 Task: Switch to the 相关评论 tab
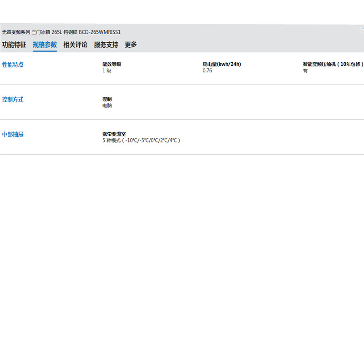(75, 45)
